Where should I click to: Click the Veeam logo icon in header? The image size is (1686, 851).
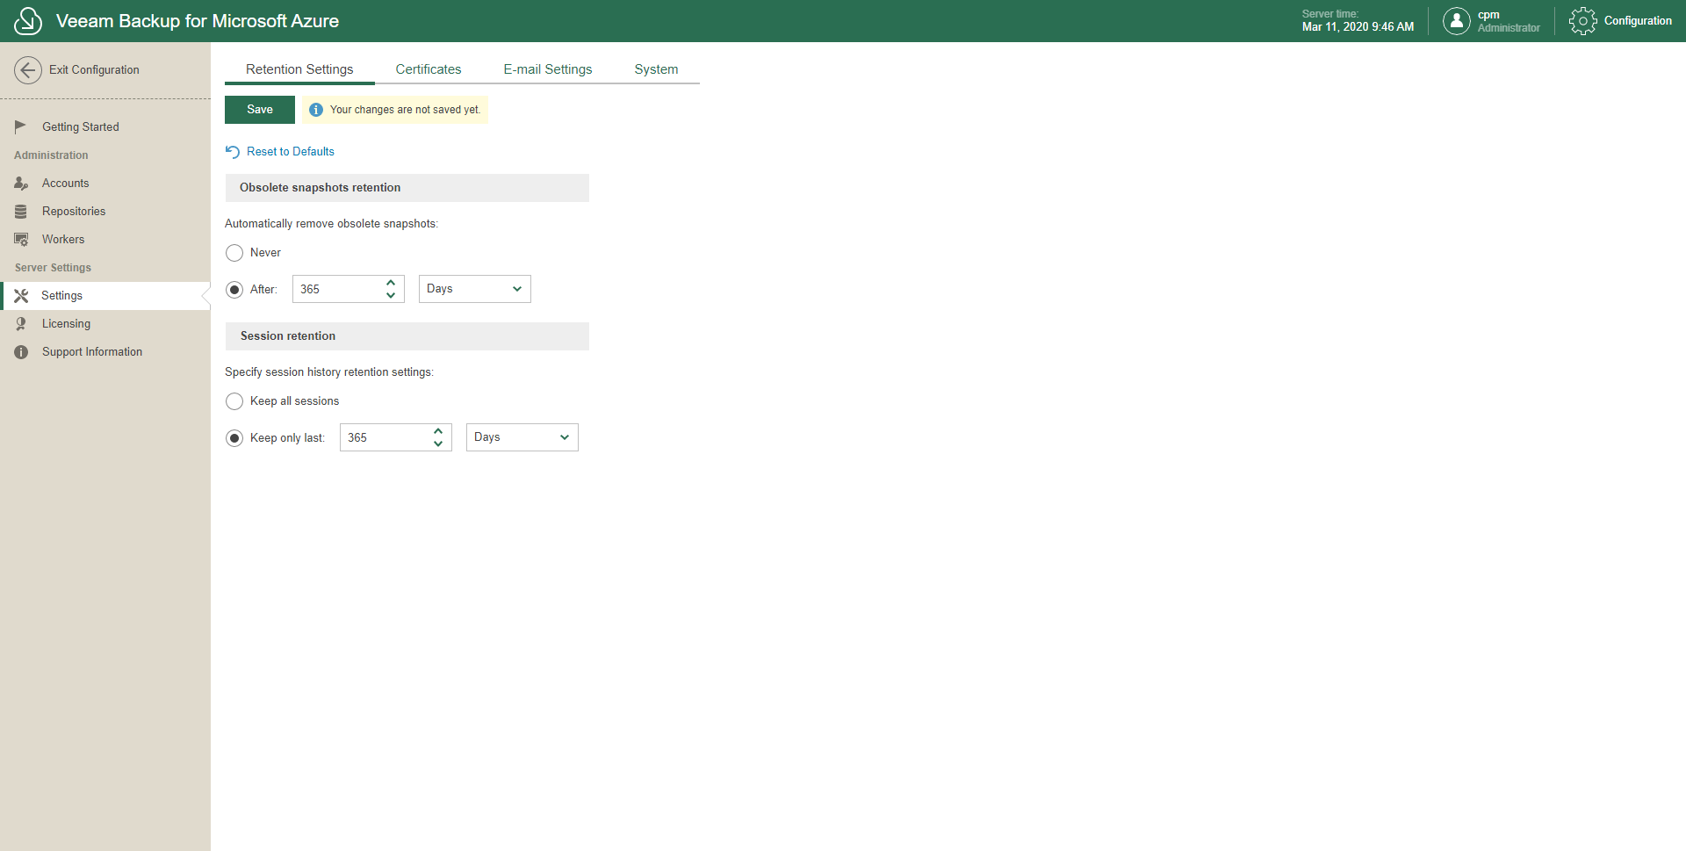point(28,21)
